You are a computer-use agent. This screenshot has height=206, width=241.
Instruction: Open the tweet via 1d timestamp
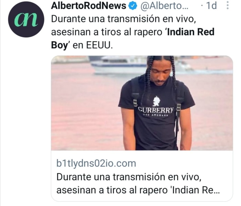[211, 6]
